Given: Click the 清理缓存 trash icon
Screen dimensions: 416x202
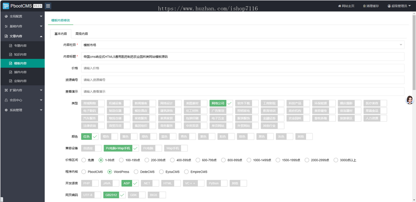Looking at the screenshot, I should pos(364,6).
